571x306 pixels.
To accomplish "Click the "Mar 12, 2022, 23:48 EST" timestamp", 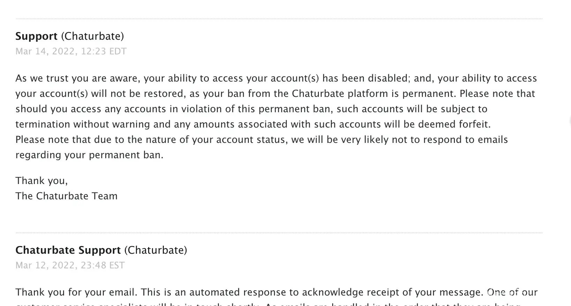I will pos(70,266).
